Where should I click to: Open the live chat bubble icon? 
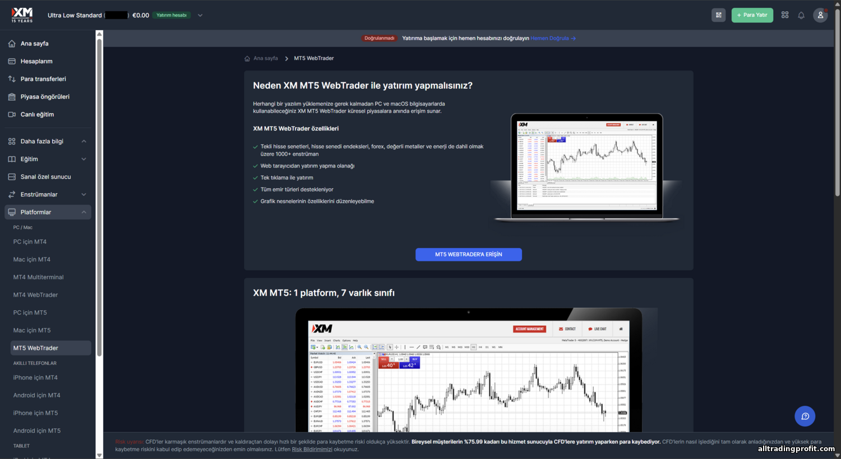pyautogui.click(x=805, y=416)
